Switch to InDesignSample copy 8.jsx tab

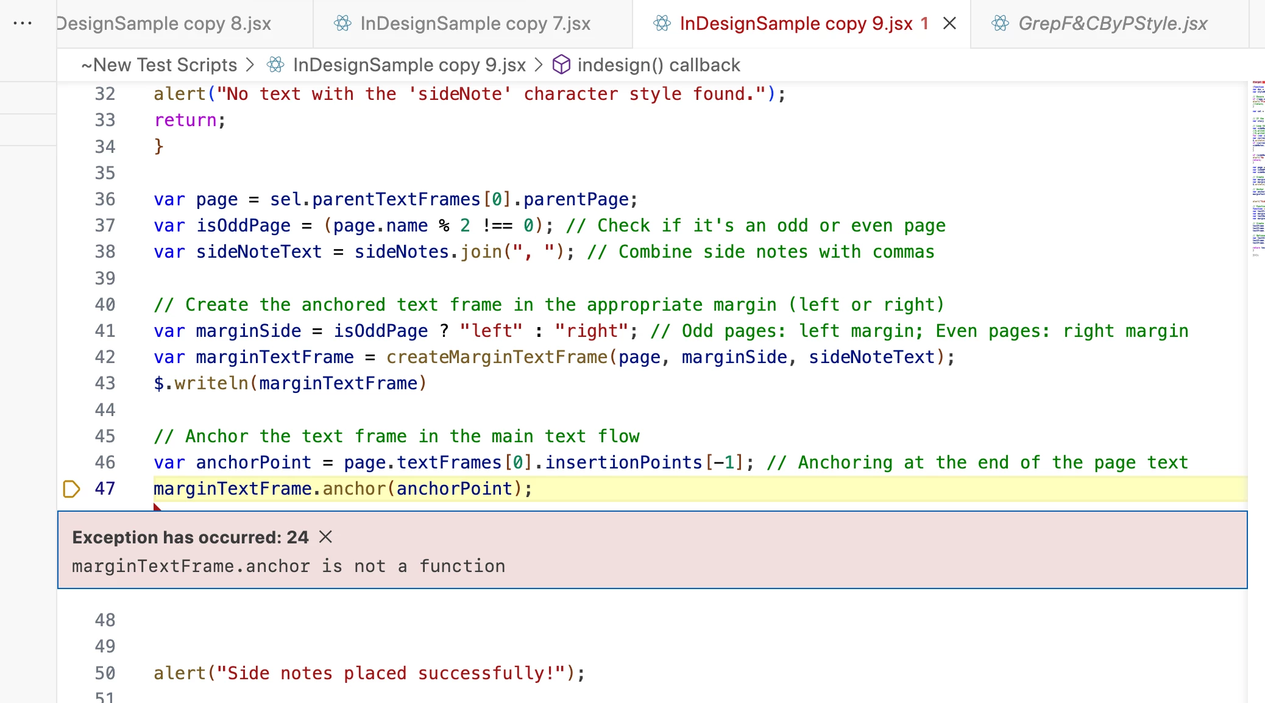[165, 23]
